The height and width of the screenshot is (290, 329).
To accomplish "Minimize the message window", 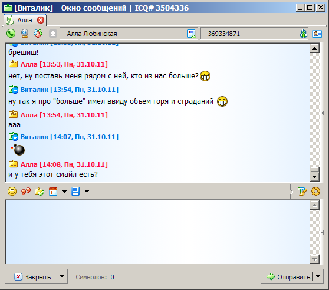I will pyautogui.click(x=300, y=8).
